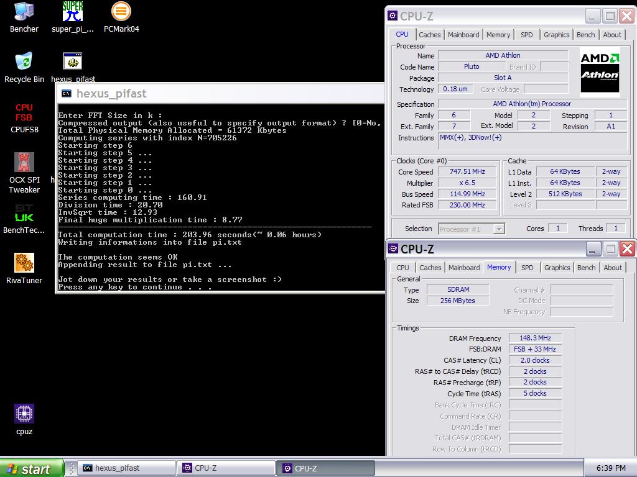The height and width of the screenshot is (477, 637).
Task: Click the x 6.5 multiplier value
Action: click(x=467, y=183)
